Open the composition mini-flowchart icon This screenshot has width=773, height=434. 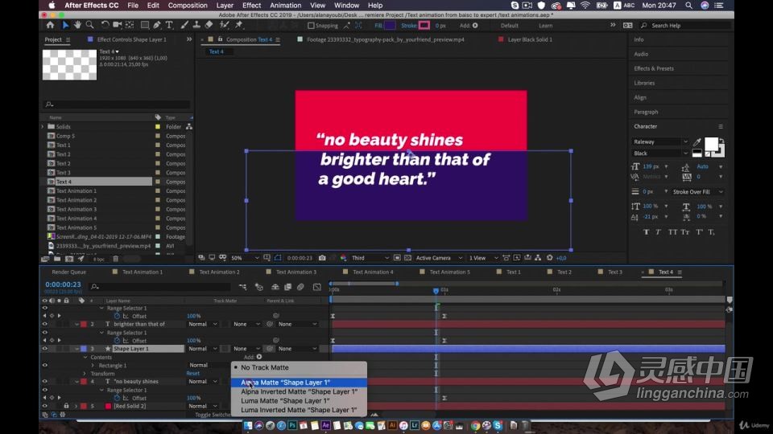(x=242, y=287)
